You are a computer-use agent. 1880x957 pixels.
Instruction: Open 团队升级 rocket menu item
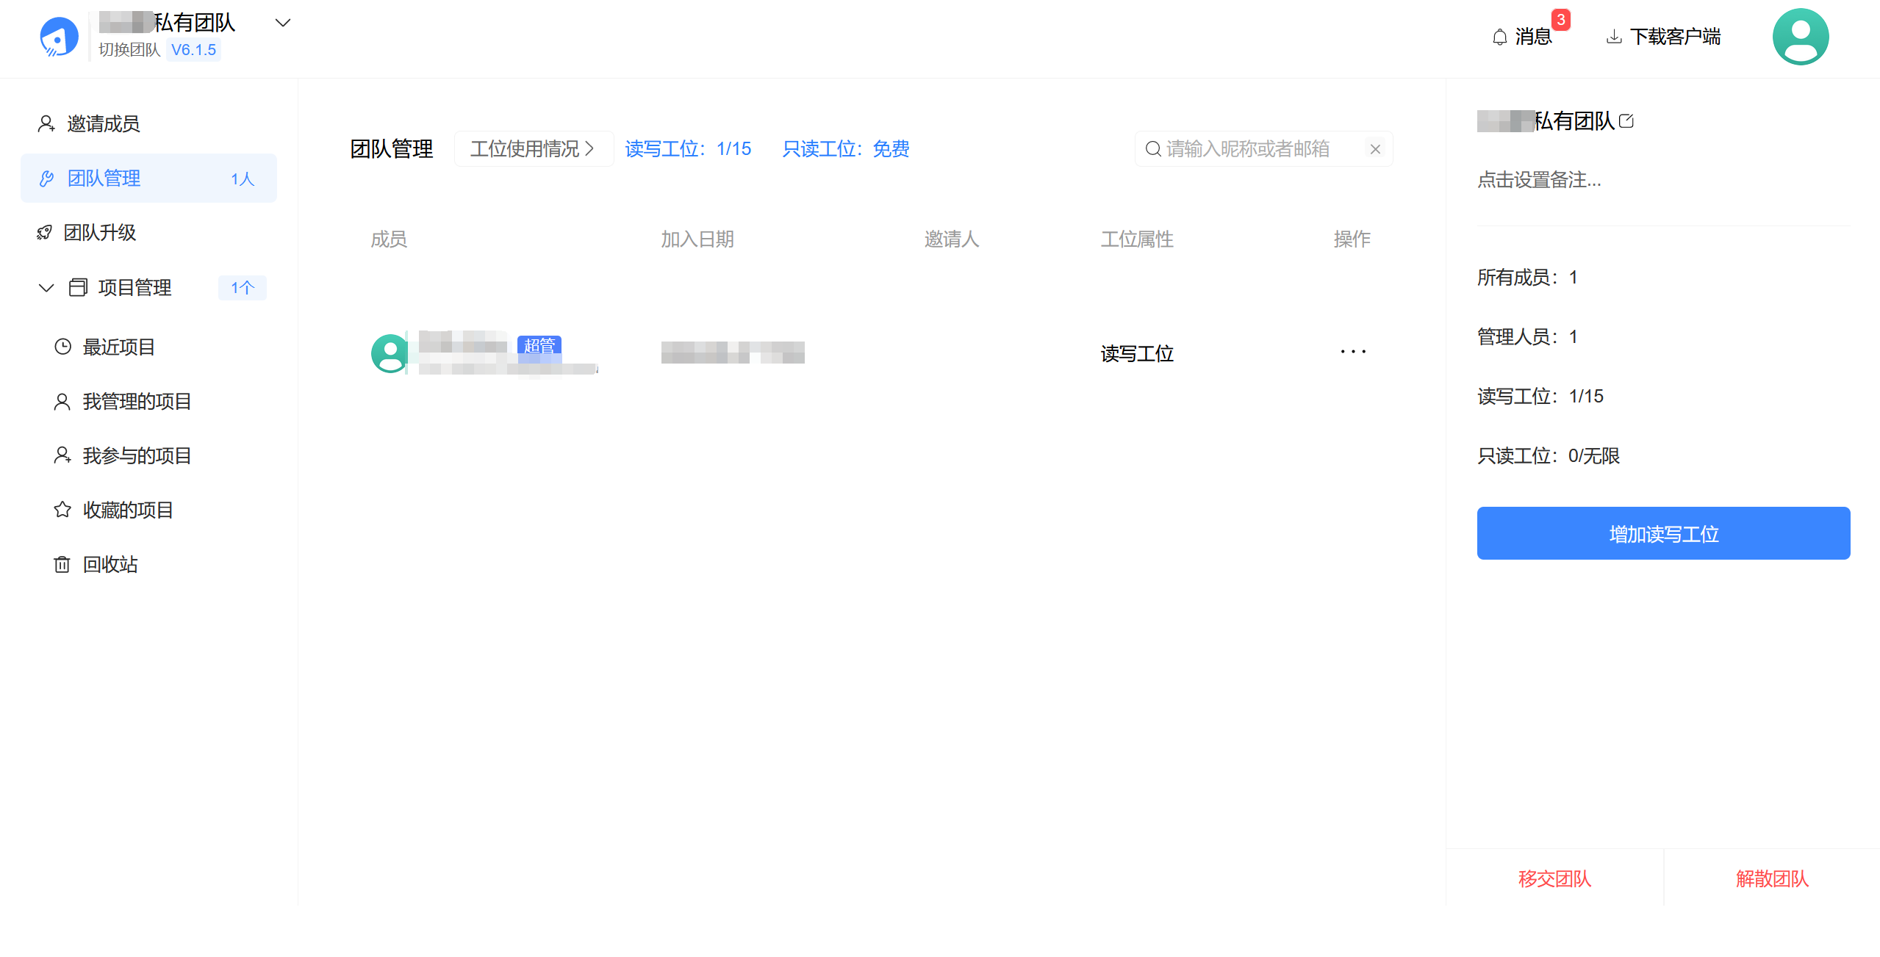click(99, 232)
